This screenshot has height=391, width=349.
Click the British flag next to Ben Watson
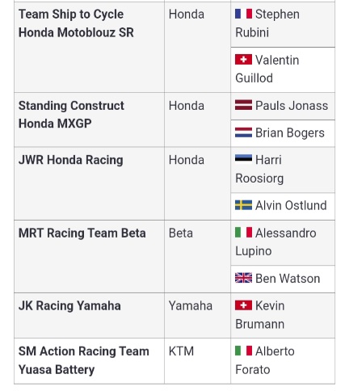pyautogui.click(x=243, y=278)
